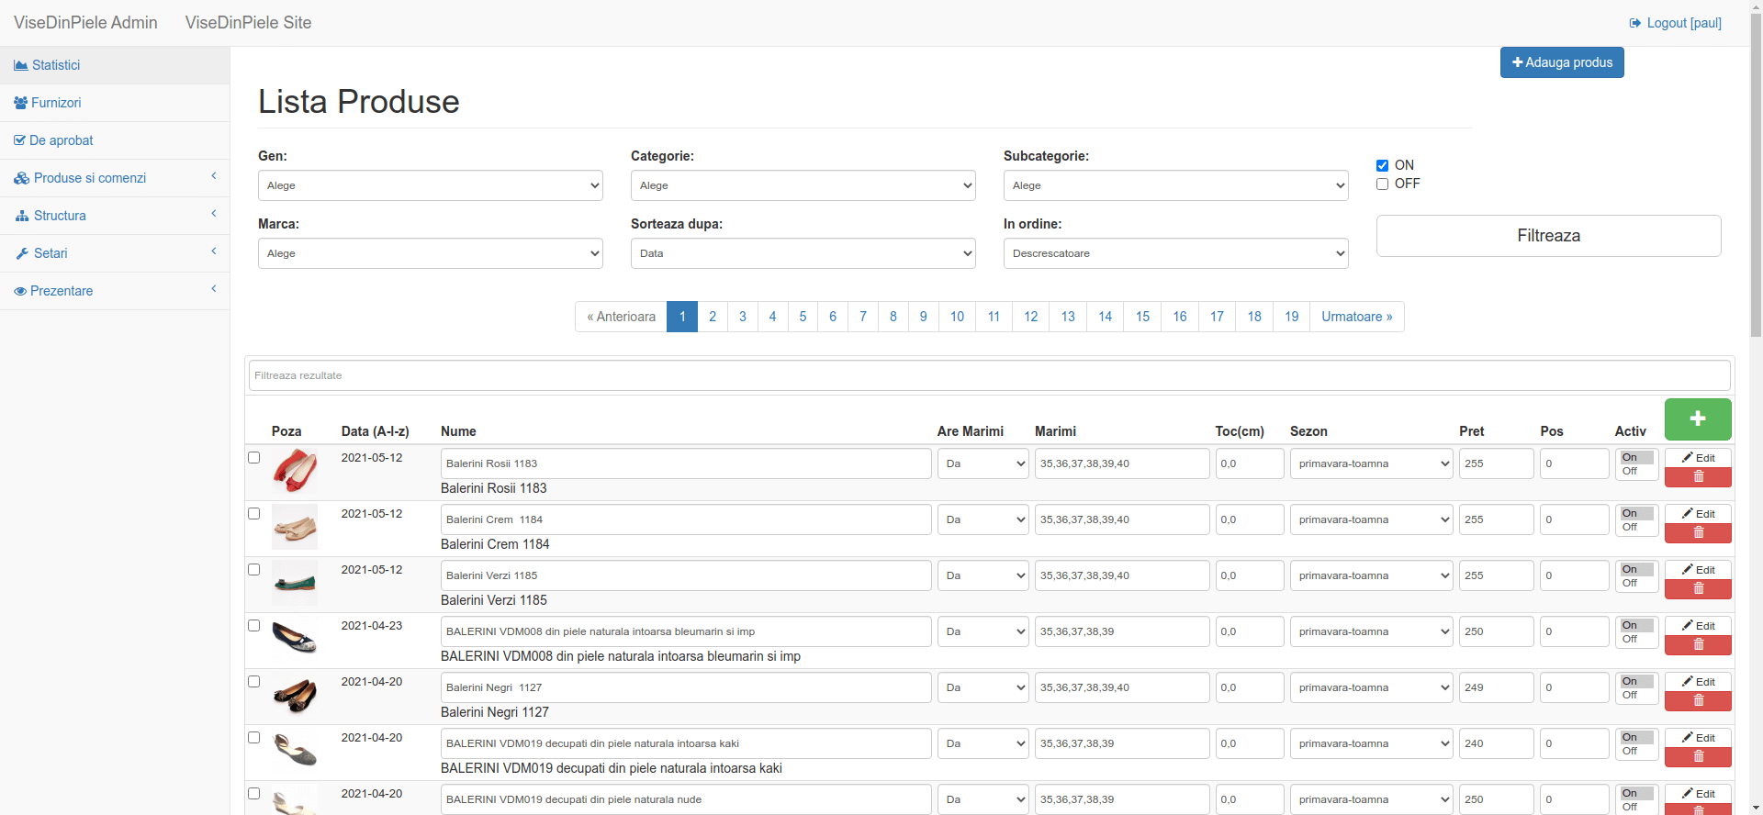
Task: Click the Setari wrench icon
Action: 22,253
